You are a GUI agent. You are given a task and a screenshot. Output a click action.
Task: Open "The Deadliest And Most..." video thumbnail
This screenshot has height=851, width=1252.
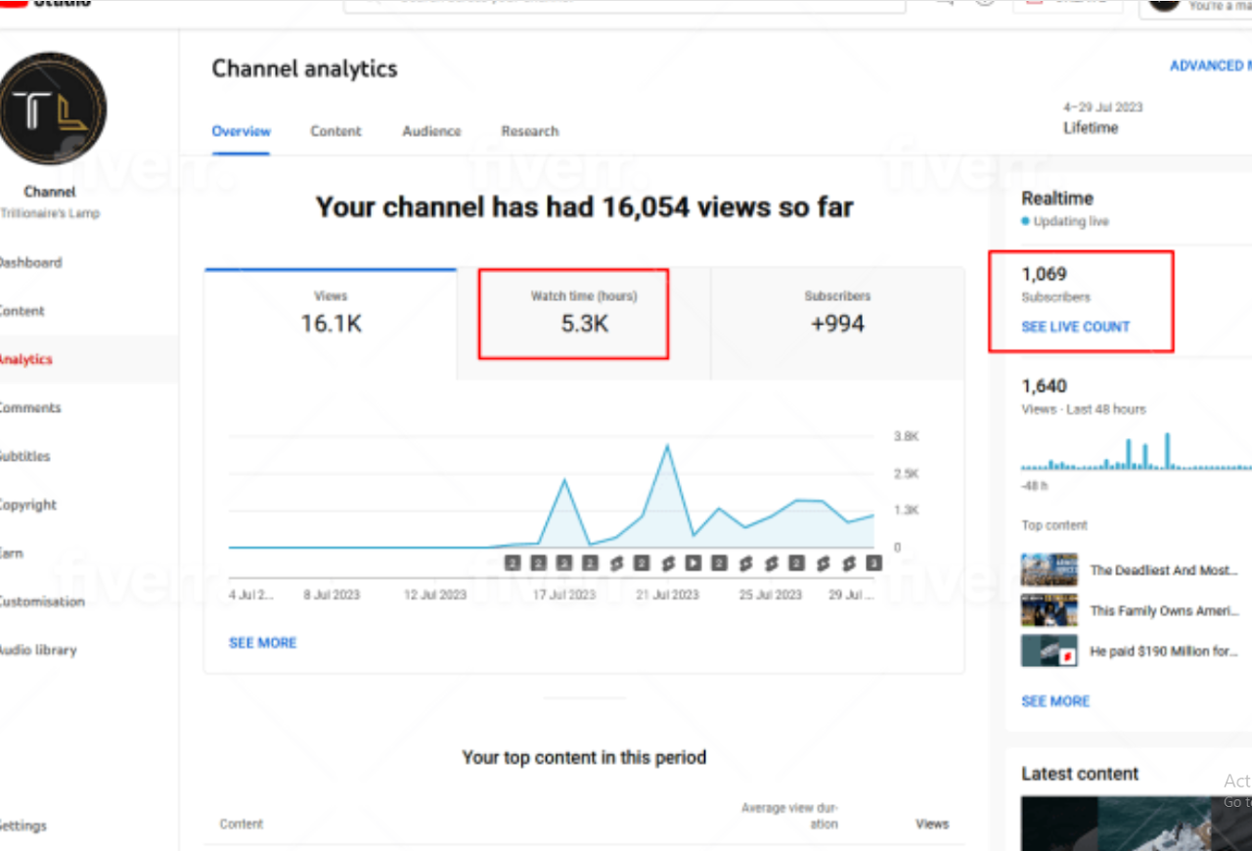pyautogui.click(x=1049, y=570)
